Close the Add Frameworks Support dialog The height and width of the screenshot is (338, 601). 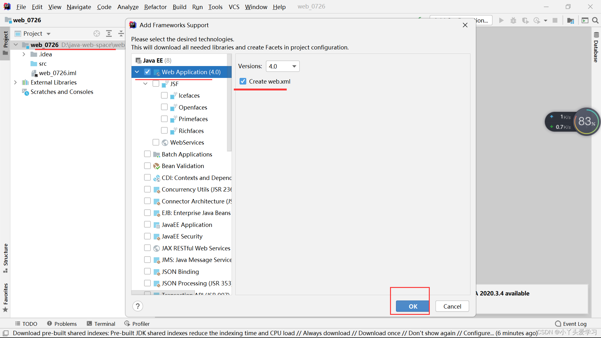pyautogui.click(x=465, y=25)
